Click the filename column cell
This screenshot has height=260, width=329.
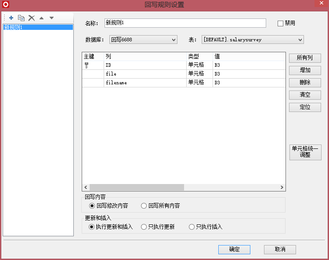pos(145,83)
